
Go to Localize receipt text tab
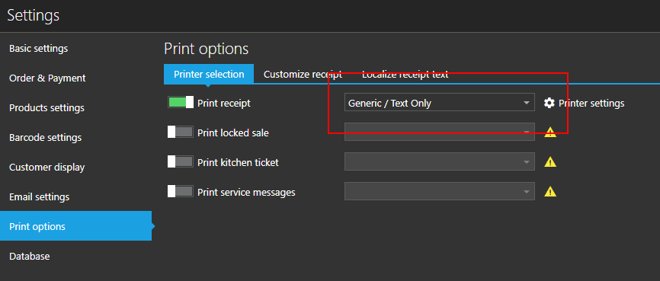point(405,75)
